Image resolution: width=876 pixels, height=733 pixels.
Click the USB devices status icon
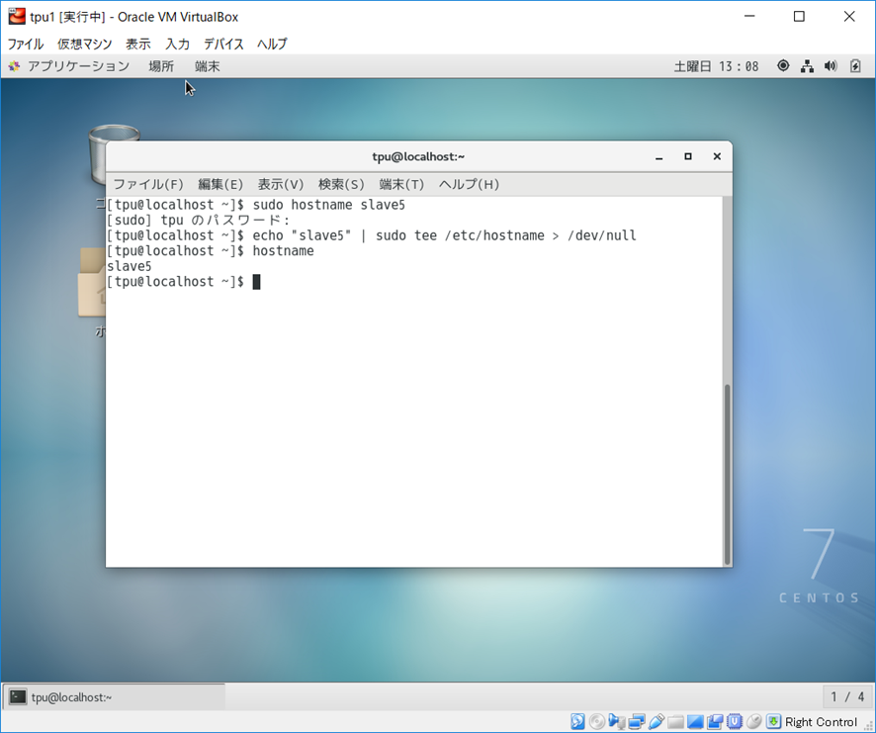click(657, 722)
